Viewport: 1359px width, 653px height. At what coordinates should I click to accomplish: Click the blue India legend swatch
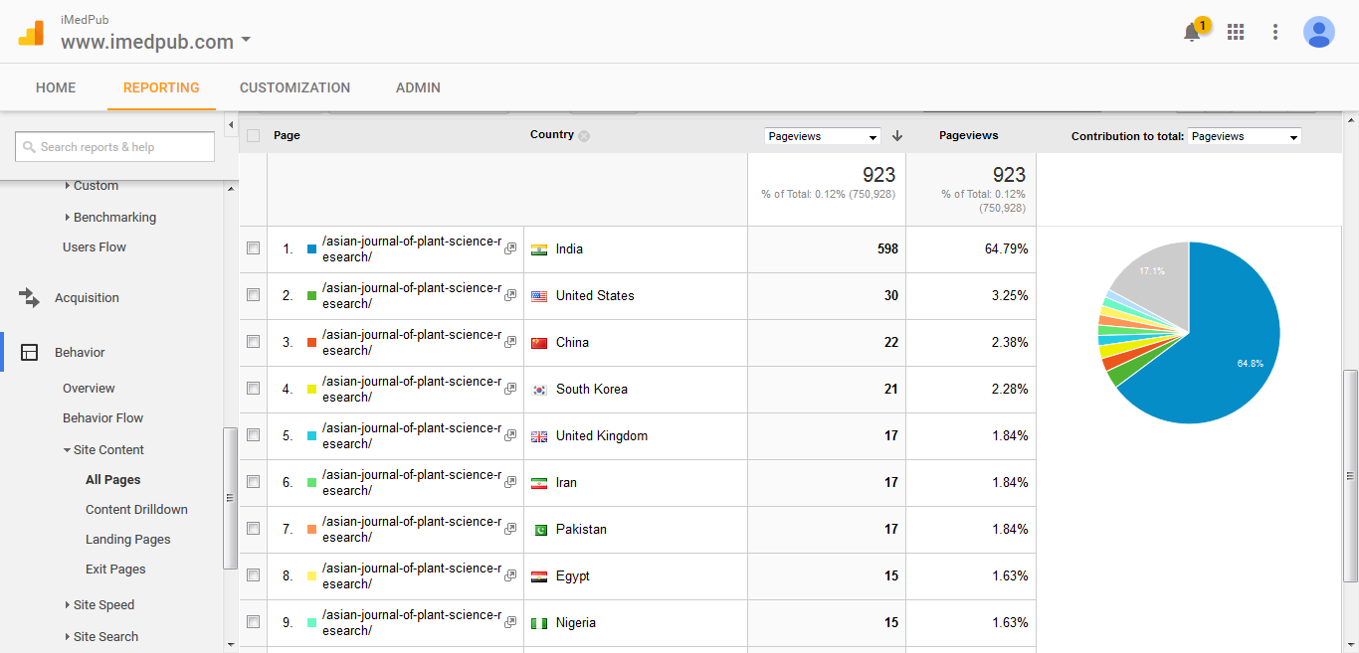coord(311,249)
